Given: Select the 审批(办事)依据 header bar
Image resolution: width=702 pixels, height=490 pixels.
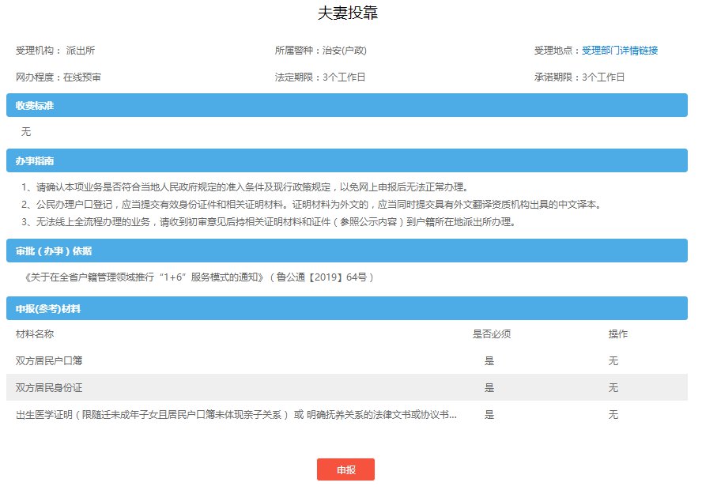Looking at the screenshot, I should tap(347, 251).
